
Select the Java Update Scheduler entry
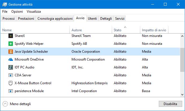pos(31,52)
